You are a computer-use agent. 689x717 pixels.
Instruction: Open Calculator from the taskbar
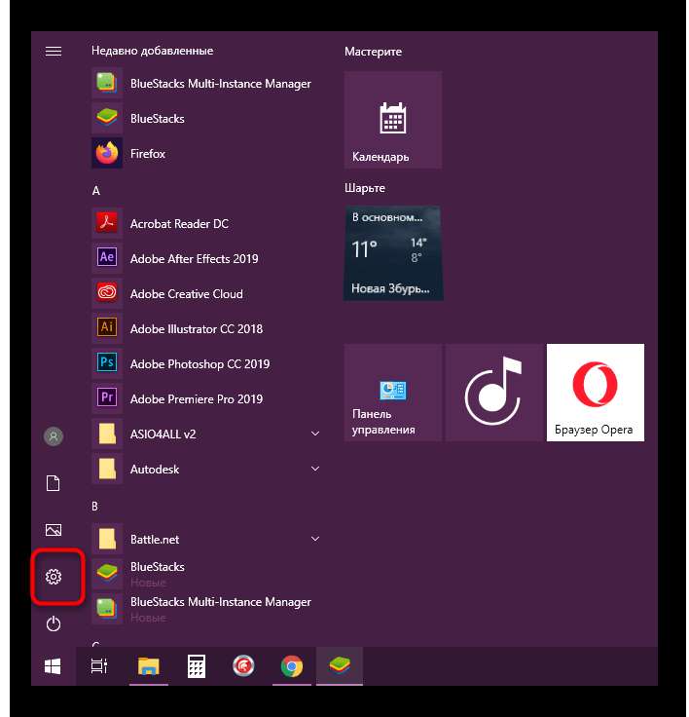point(197,666)
